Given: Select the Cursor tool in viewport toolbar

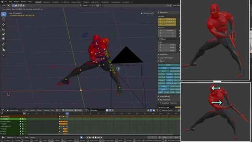Looking at the screenshot, I should pyautogui.click(x=4, y=19).
